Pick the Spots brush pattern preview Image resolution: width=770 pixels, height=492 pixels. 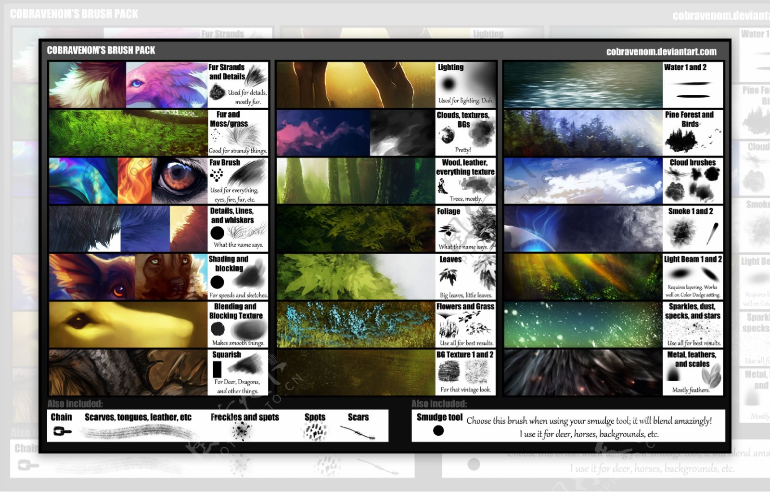[x=315, y=432]
